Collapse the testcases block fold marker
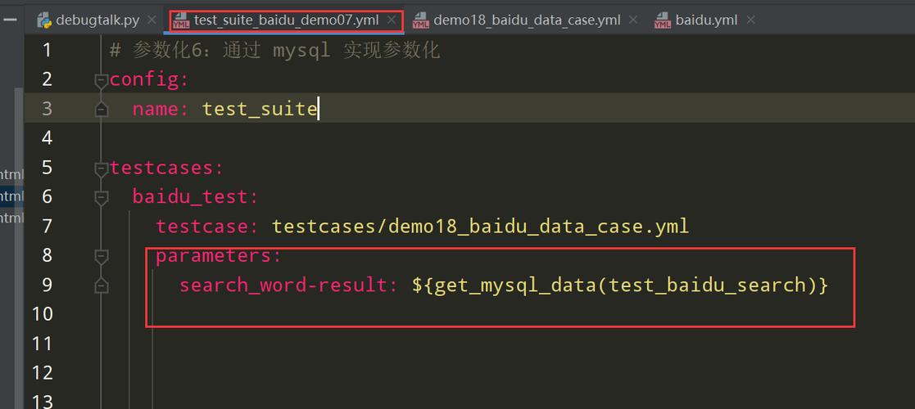Viewport: 915px width, 409px height. [x=101, y=169]
